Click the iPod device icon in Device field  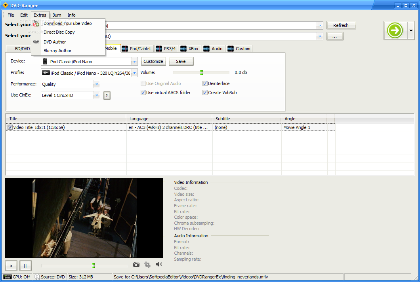45,61
